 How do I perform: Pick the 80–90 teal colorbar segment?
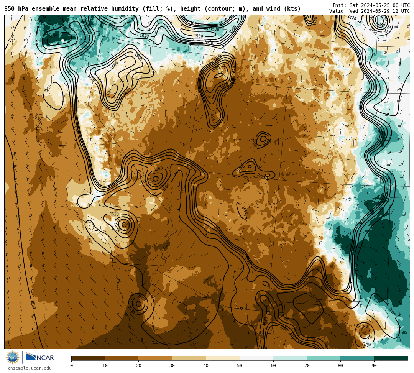click(357, 358)
